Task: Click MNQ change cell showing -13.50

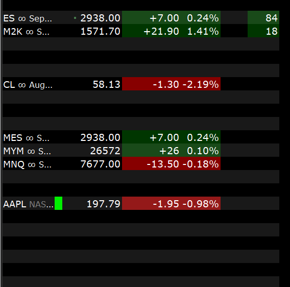Action: tap(163, 164)
